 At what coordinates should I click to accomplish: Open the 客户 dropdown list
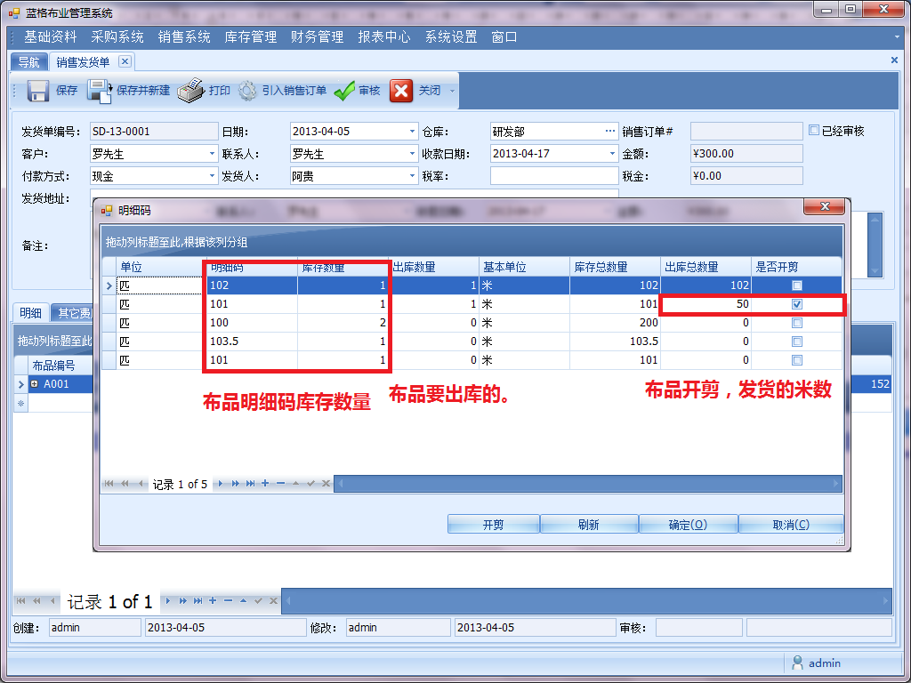213,154
